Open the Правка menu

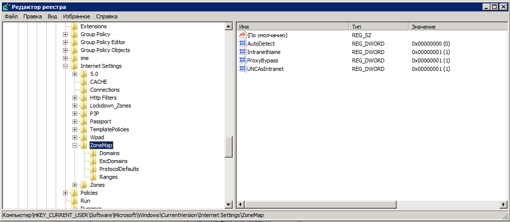[33, 16]
